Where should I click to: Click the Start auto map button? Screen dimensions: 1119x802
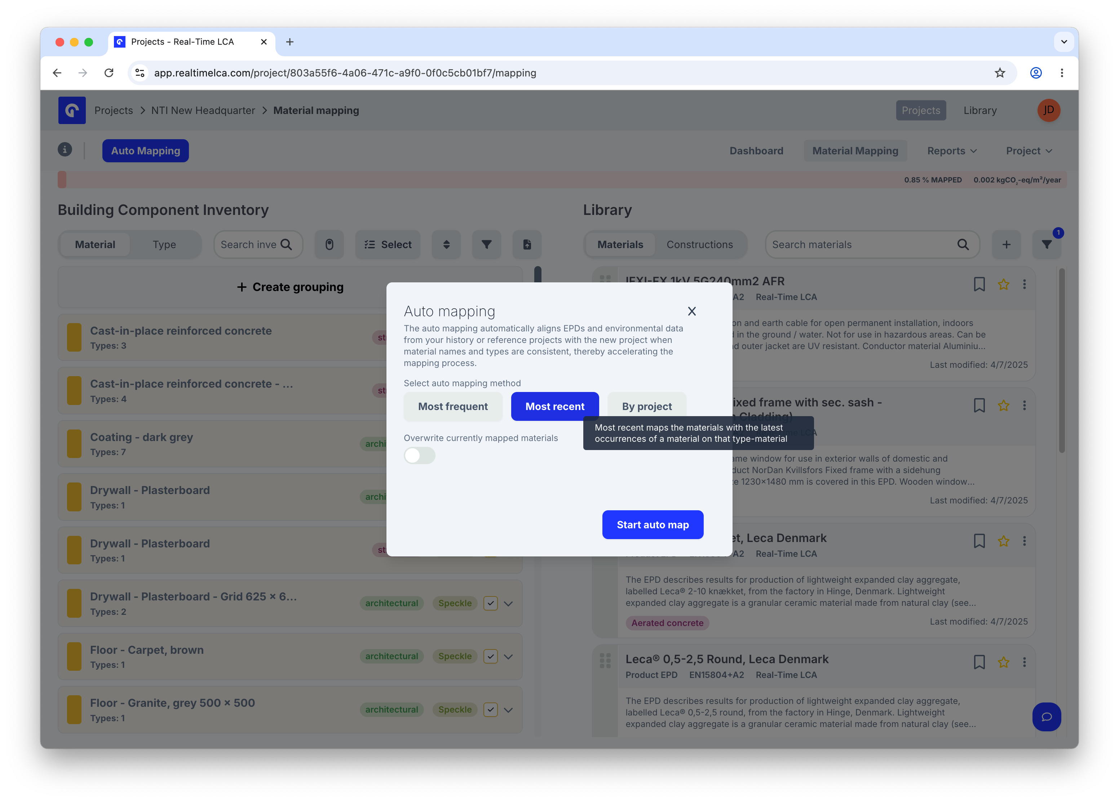click(x=652, y=525)
